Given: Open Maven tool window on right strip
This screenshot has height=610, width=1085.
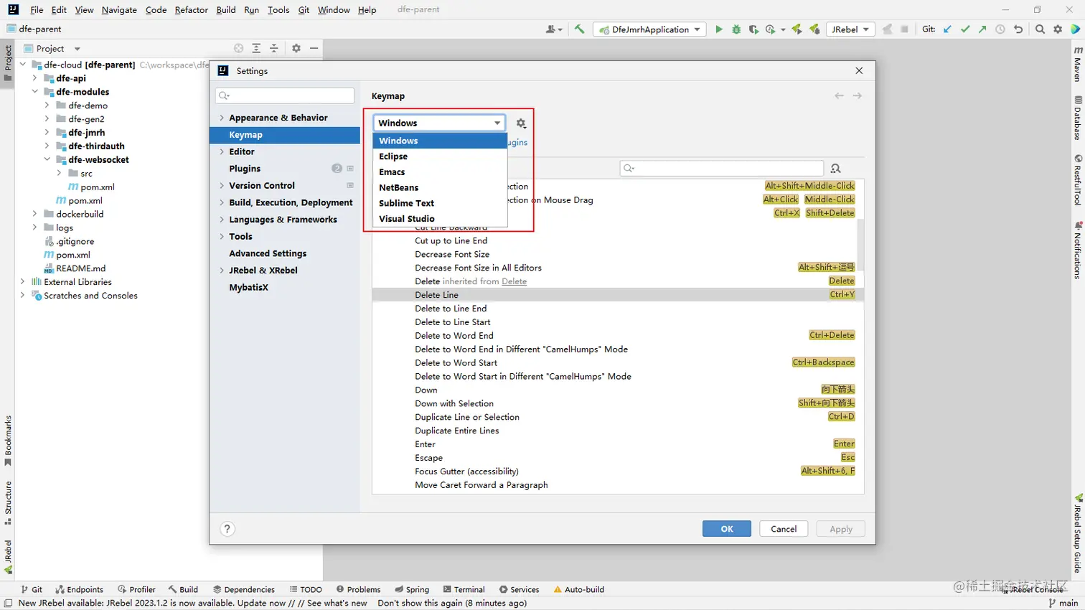Looking at the screenshot, I should [x=1078, y=65].
